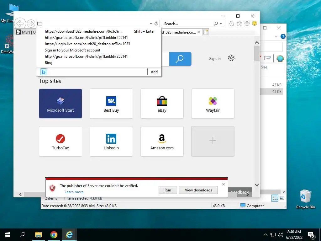Click the network tray icon

coord(273,235)
